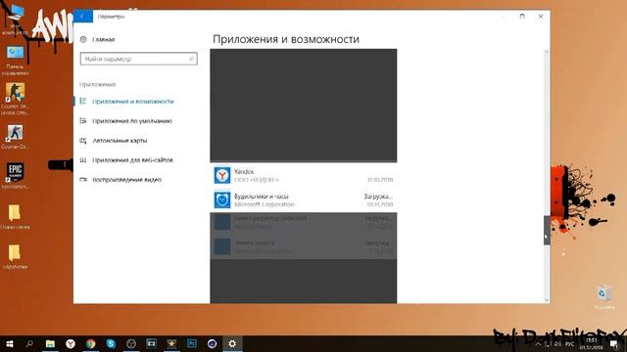This screenshot has width=627, height=352.
Task: Open Photoshop from the taskbar
Action: coord(192,343)
